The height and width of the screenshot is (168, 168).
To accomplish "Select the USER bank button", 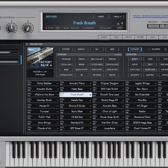I will 112,49.
